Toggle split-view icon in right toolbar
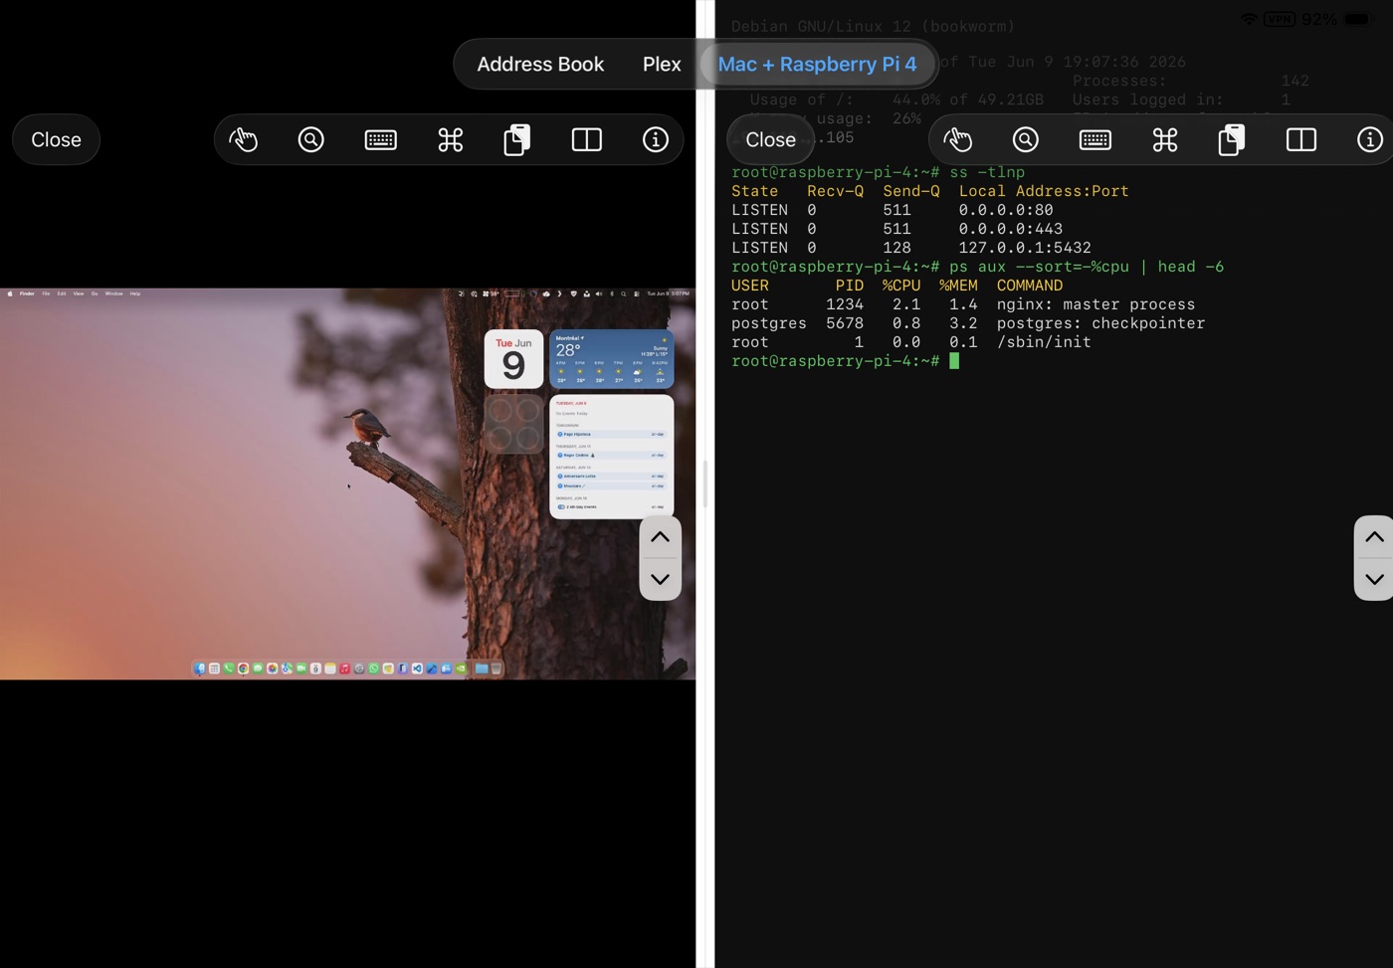Screen dimensions: 1393x968 coord(1301,139)
